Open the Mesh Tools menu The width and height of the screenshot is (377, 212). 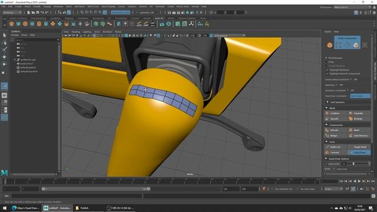93,6
